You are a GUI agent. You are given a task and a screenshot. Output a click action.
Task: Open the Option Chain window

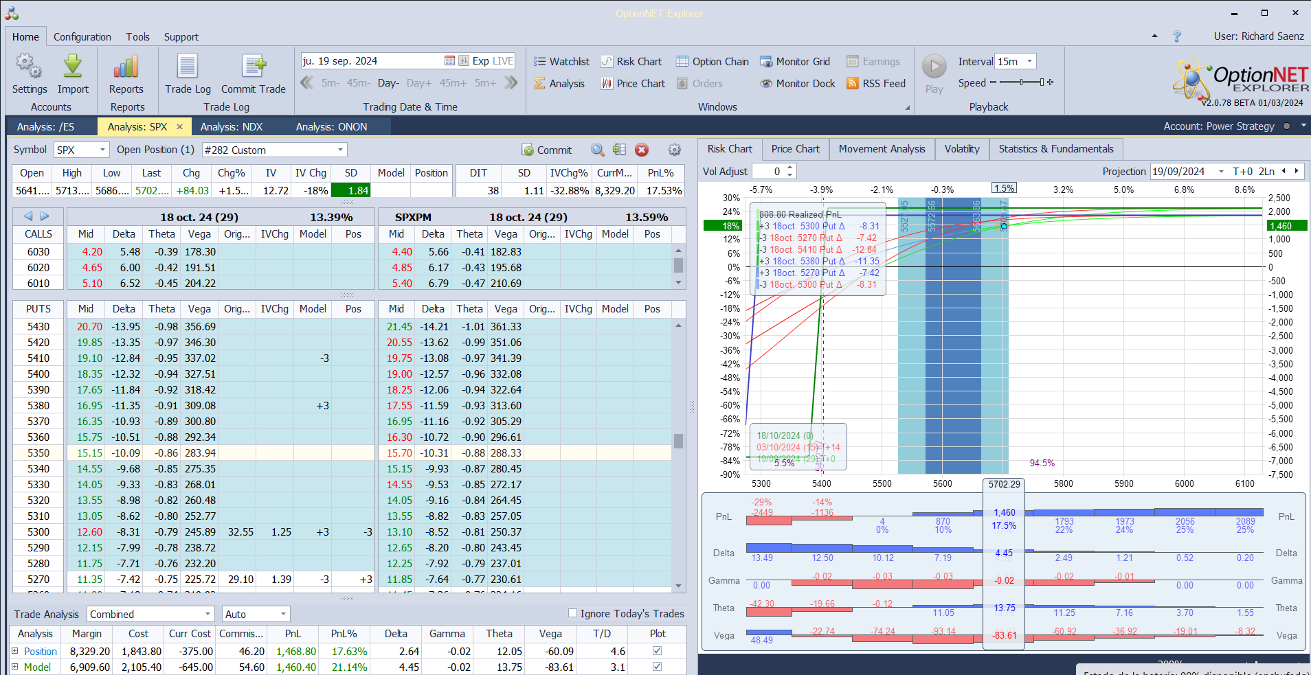713,61
